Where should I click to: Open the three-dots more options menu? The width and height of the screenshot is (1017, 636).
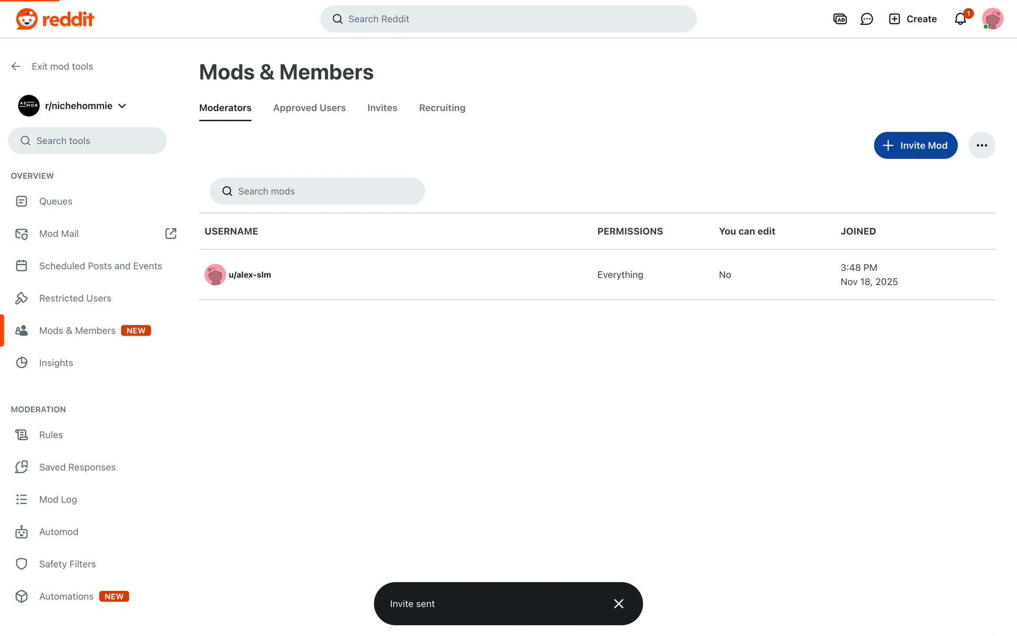click(x=982, y=145)
